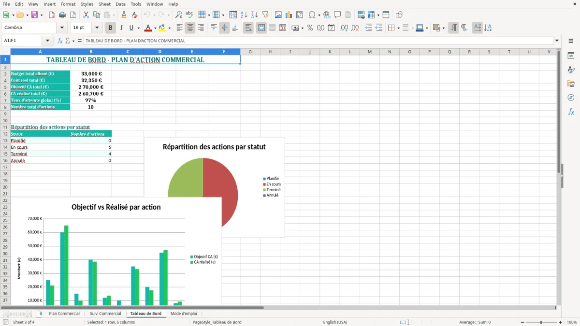Select column G header
580x326 pixels.
click(x=250, y=52)
